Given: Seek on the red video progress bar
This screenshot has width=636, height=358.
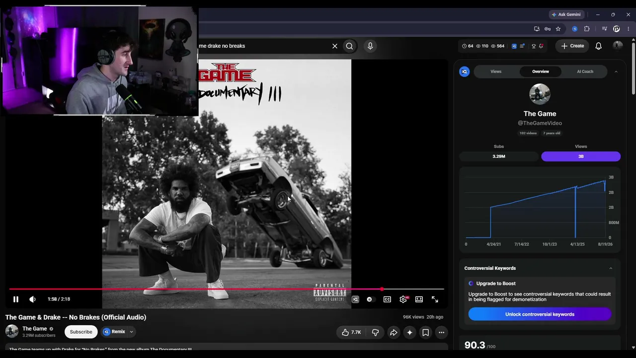Looking at the screenshot, I should pos(227,289).
